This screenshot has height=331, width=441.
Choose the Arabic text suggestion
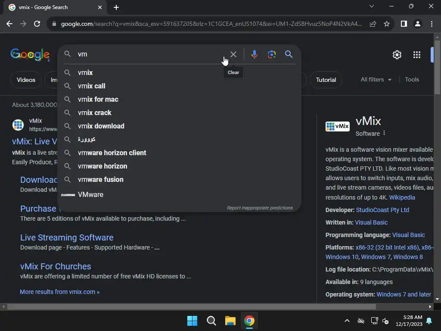(179, 139)
